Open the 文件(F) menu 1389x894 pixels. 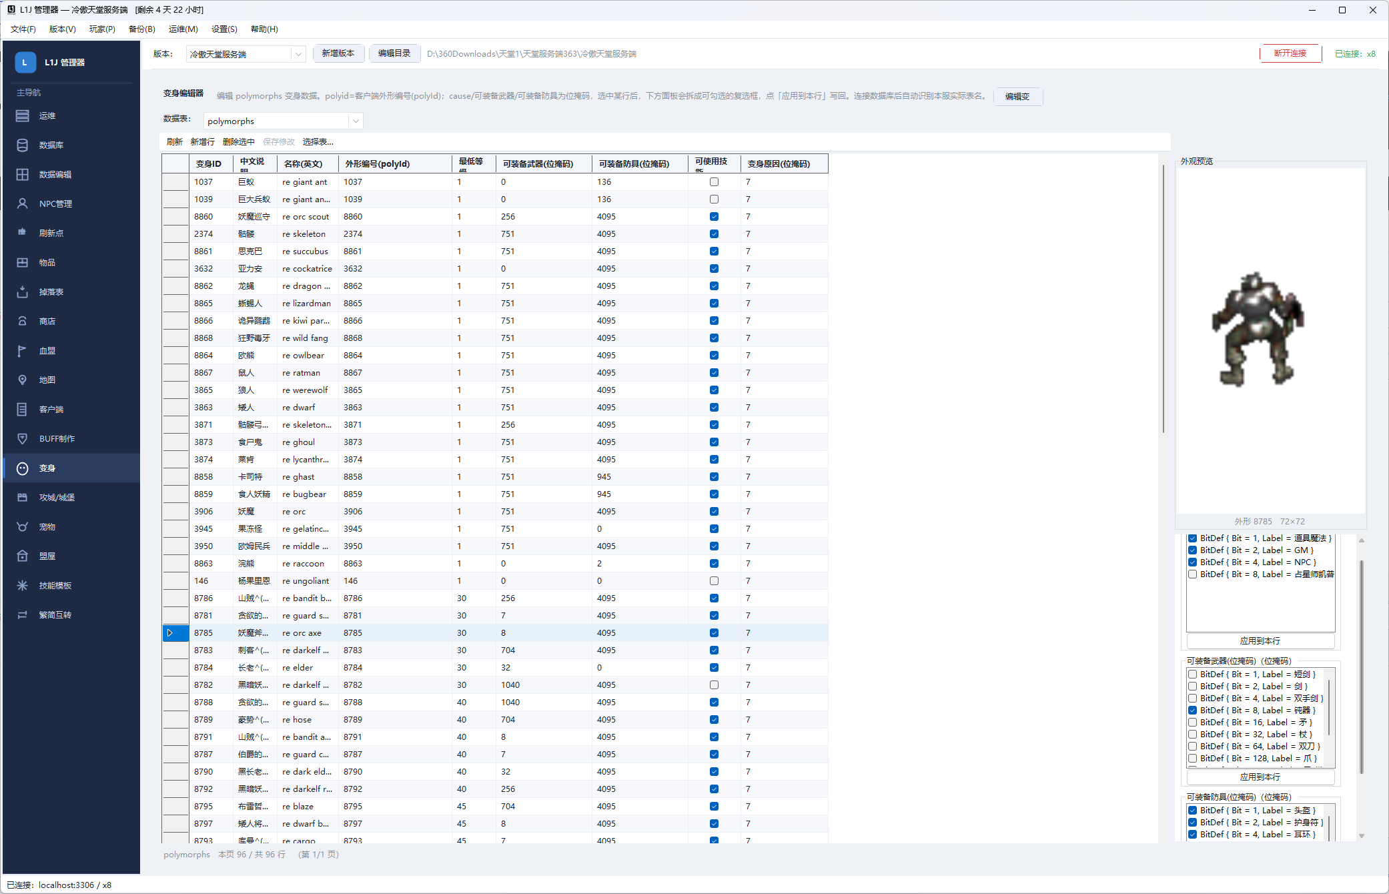point(23,29)
